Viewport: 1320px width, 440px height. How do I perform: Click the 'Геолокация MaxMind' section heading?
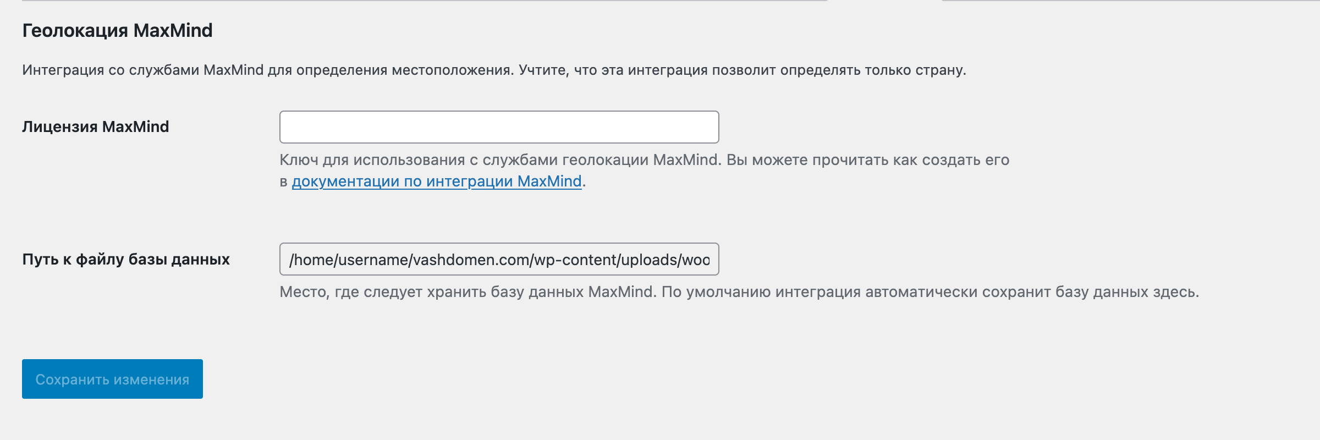pos(117,30)
